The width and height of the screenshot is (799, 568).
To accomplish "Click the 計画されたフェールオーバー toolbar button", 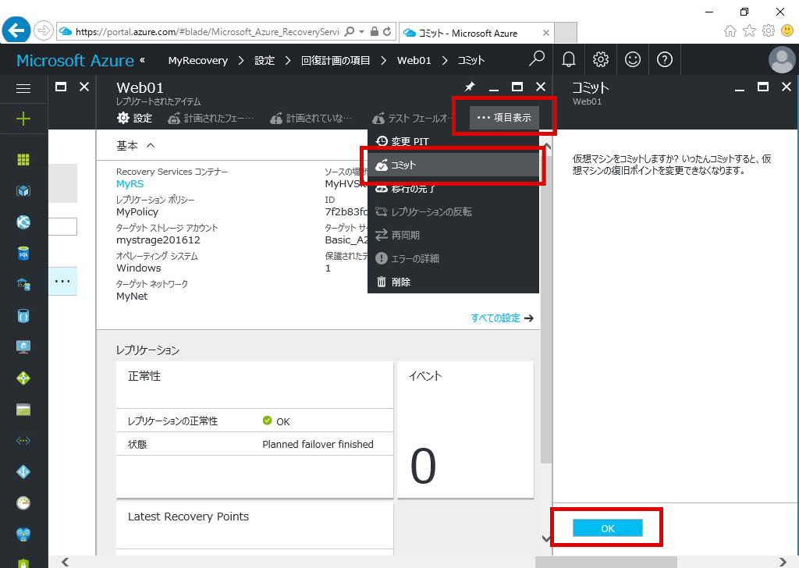I will (x=211, y=118).
